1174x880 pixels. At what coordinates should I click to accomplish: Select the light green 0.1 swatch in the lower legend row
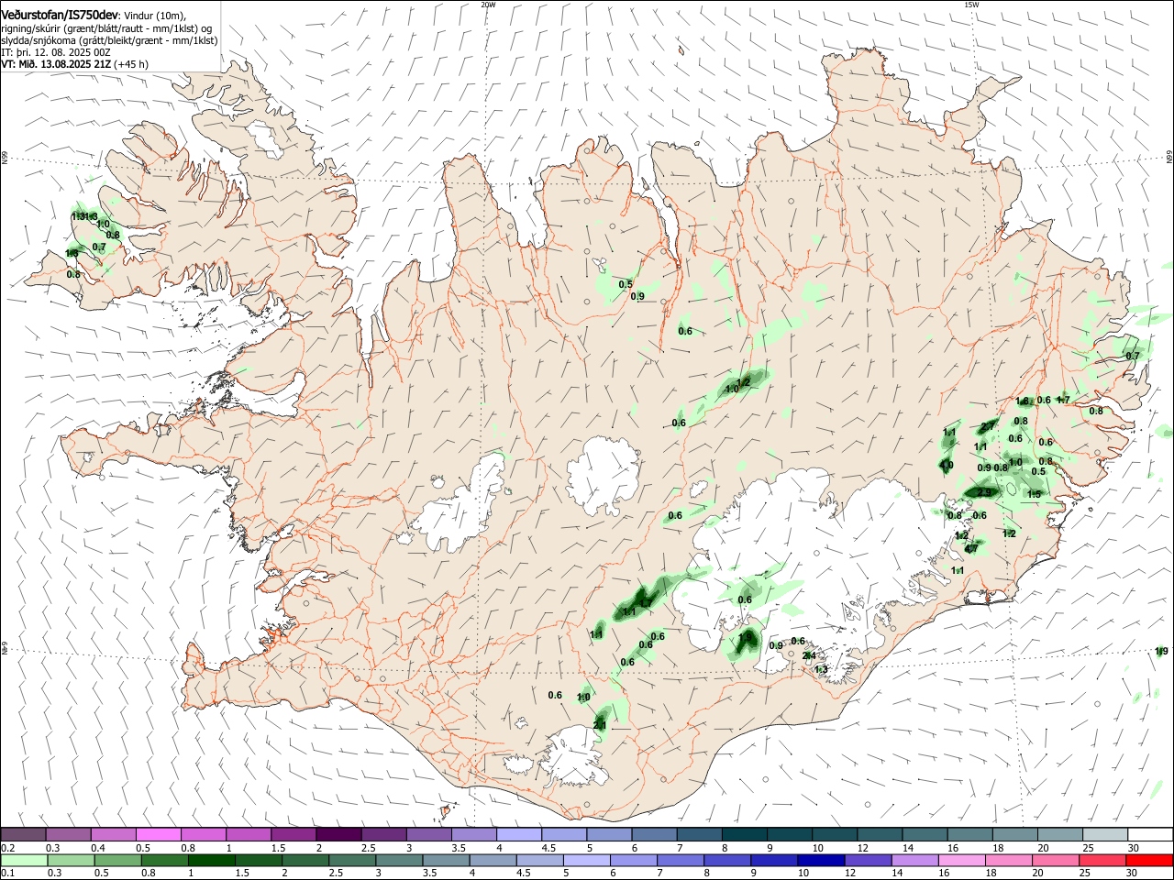[25, 860]
